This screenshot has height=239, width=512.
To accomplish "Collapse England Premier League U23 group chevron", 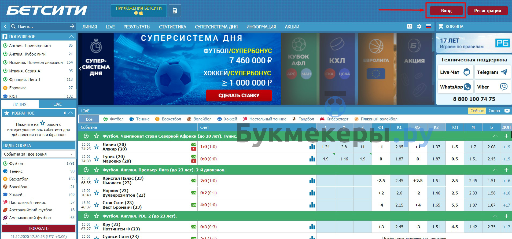I will pyautogui.click(x=495, y=170).
